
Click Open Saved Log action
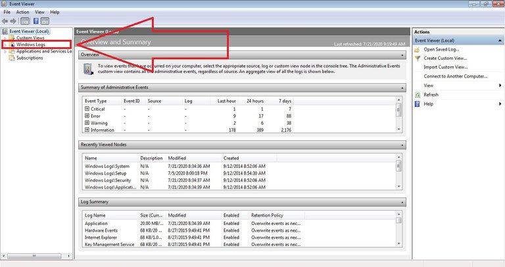click(441, 49)
